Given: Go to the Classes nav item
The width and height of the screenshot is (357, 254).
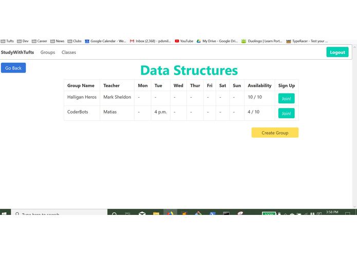Looking at the screenshot, I should (69, 52).
